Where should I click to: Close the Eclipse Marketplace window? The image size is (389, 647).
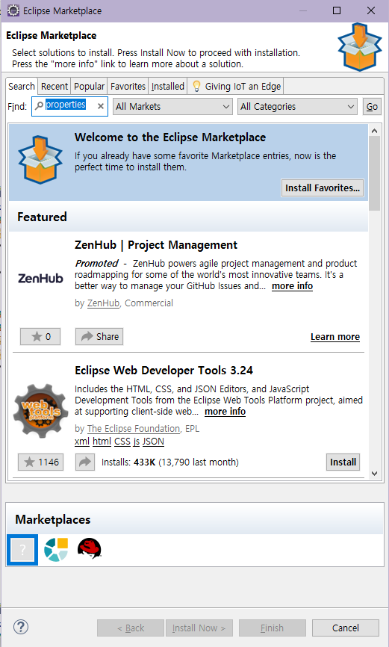pyautogui.click(x=371, y=10)
